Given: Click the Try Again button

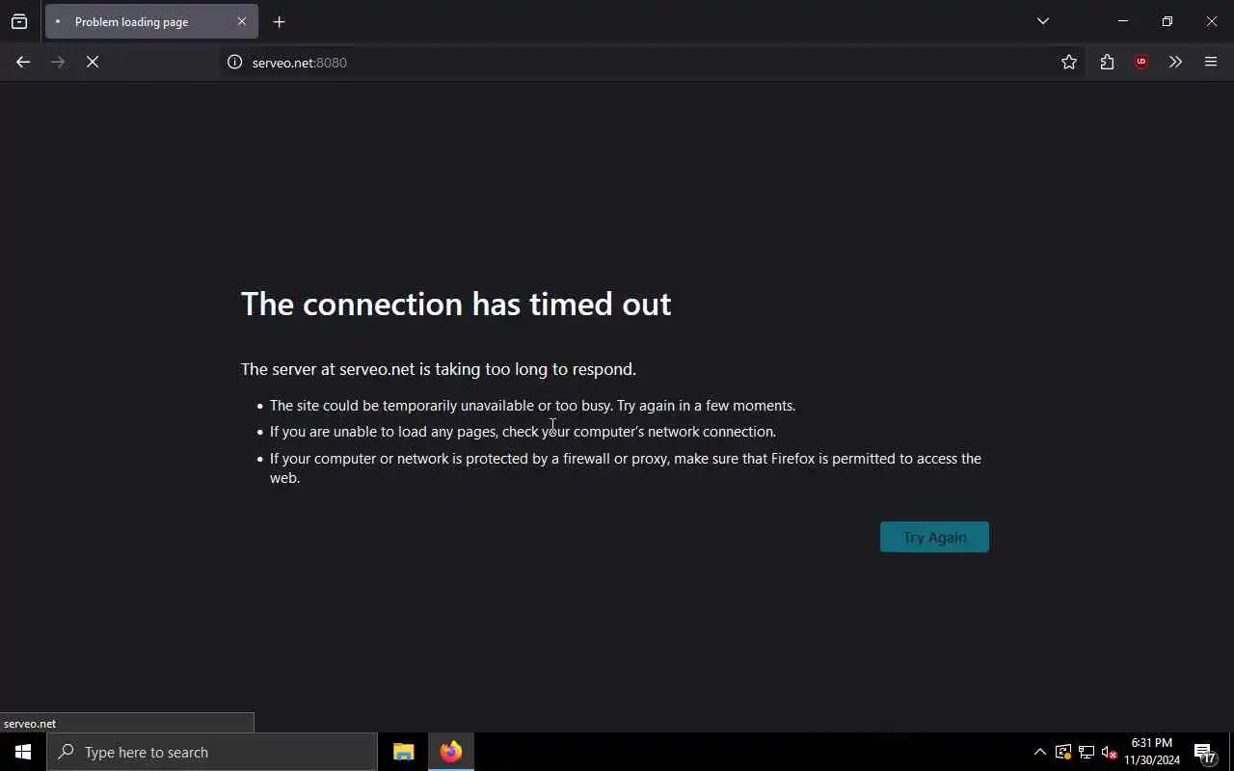Looking at the screenshot, I should point(934,537).
